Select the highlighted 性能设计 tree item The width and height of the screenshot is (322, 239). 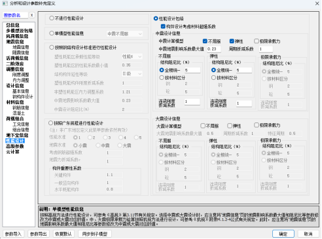click(x=15, y=141)
